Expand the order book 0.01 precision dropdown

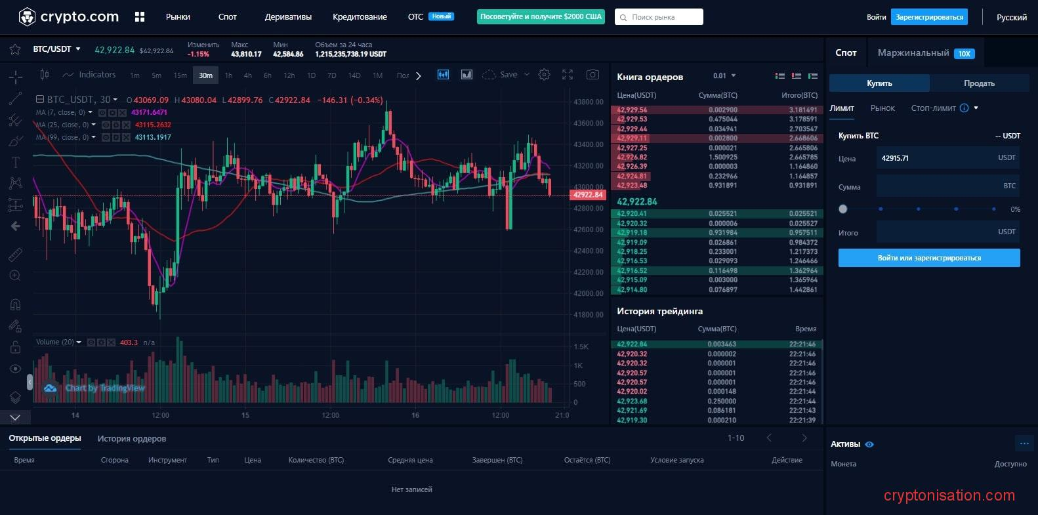[725, 76]
